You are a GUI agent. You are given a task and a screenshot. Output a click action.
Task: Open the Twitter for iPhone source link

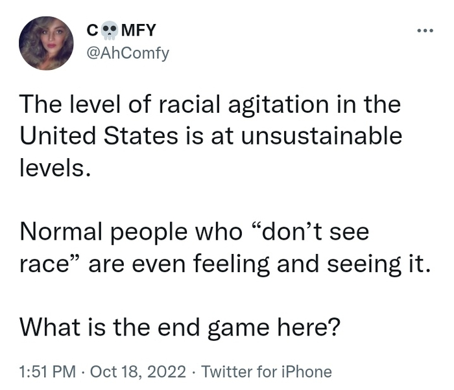(267, 372)
